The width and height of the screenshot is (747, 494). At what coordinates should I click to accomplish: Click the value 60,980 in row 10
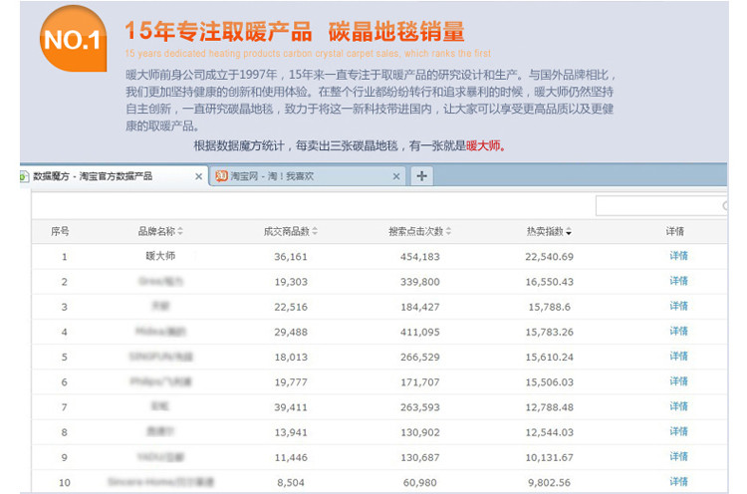419,483
